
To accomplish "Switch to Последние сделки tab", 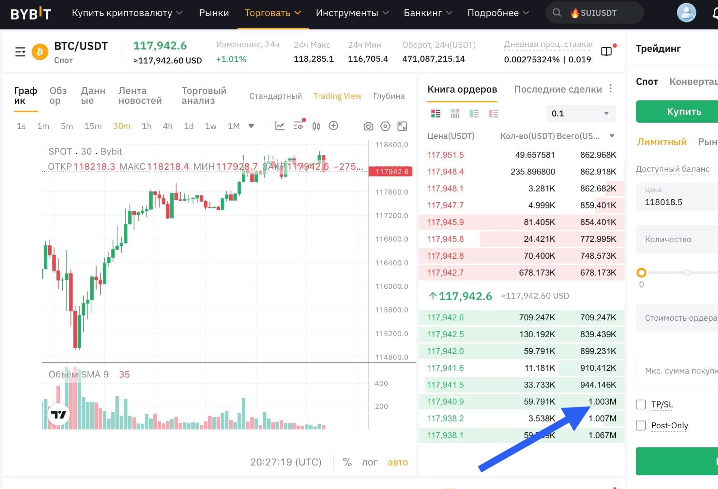I will 558,89.
